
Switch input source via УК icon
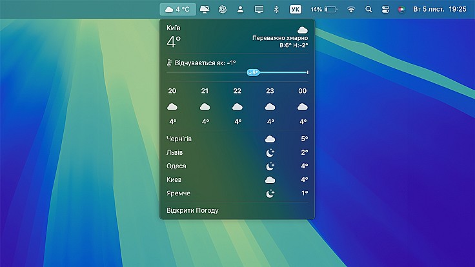click(296, 10)
